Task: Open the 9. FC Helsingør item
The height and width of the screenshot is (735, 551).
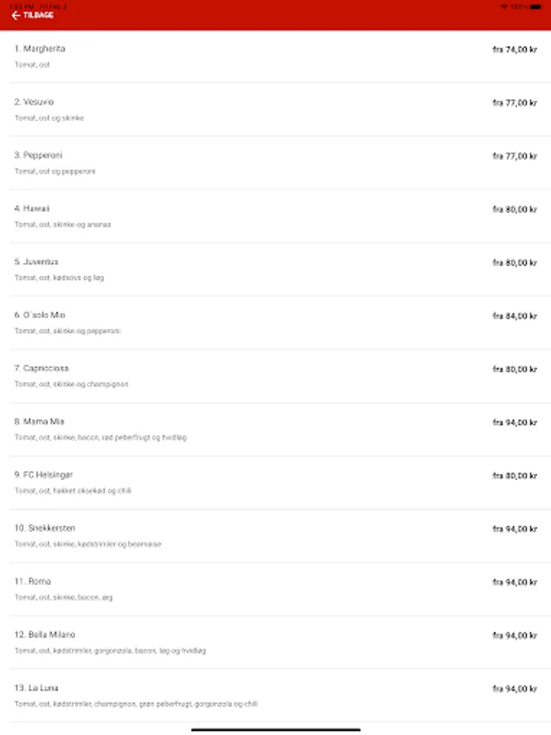Action: tap(276, 483)
